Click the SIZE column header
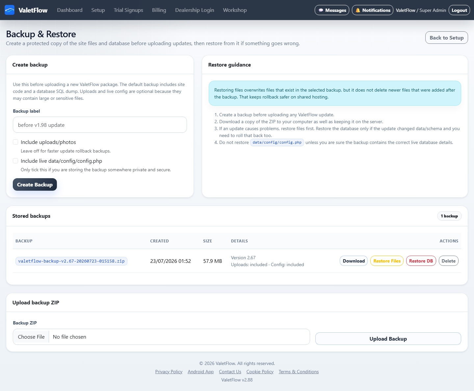 pos(208,241)
